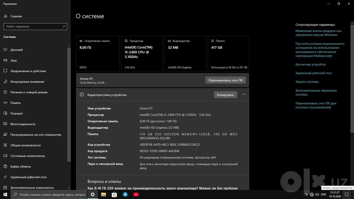Open the Звук settings
Viewport: 354px width, 199px height.
pos(13,60)
